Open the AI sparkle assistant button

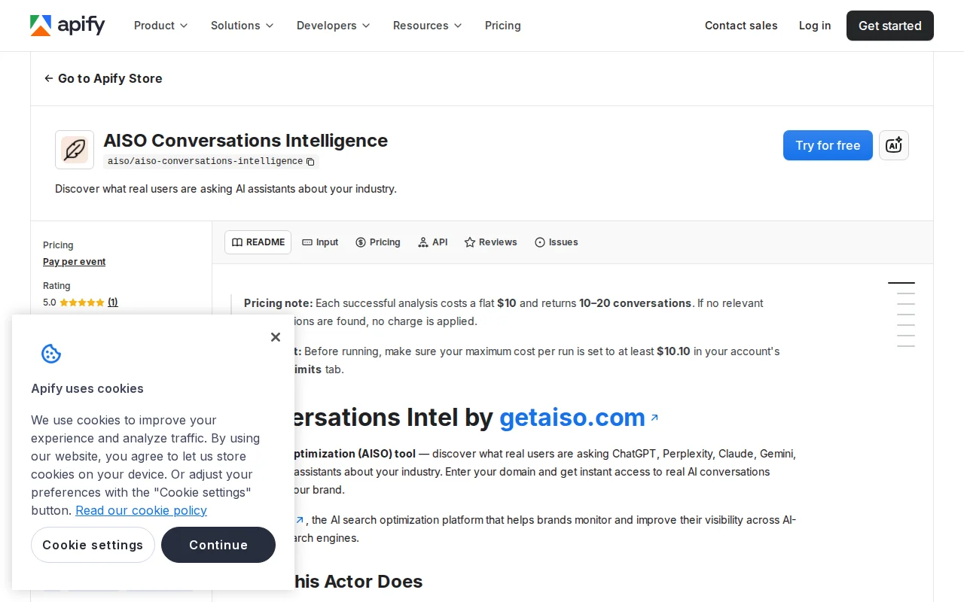point(894,145)
